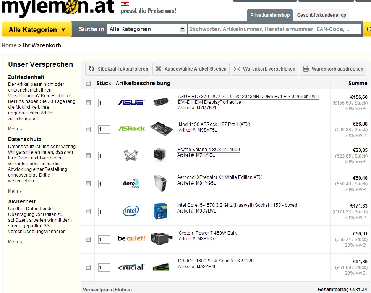Viewport: 371px width, 293px height.
Task: Click the Gesamtbetrag €581,34 total
Action: coord(342,290)
